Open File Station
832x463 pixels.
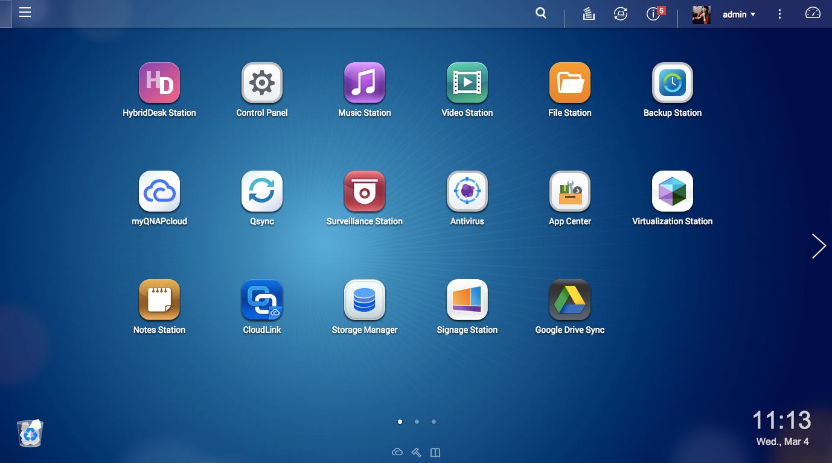[570, 83]
